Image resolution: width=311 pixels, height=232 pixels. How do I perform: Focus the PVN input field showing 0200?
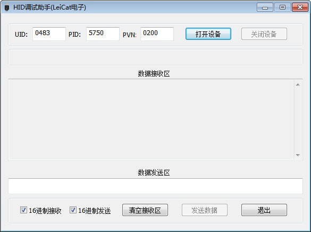(x=157, y=34)
